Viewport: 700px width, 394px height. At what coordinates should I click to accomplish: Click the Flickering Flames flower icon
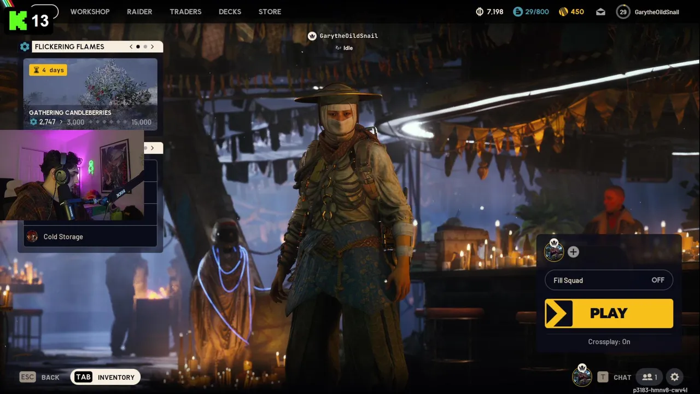coord(25,47)
